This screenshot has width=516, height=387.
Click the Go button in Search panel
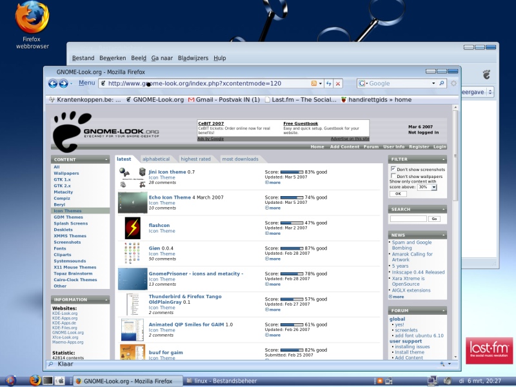click(x=434, y=219)
